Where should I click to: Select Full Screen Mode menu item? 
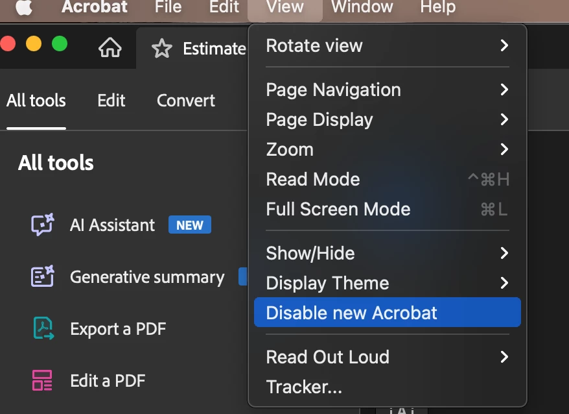(387, 209)
